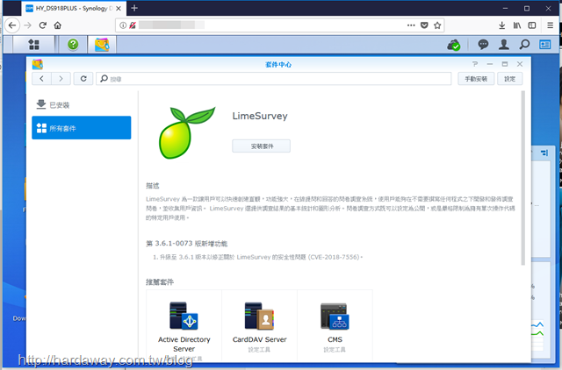The image size is (562, 370).
Task: Go forward in Package Center
Action: point(61,79)
